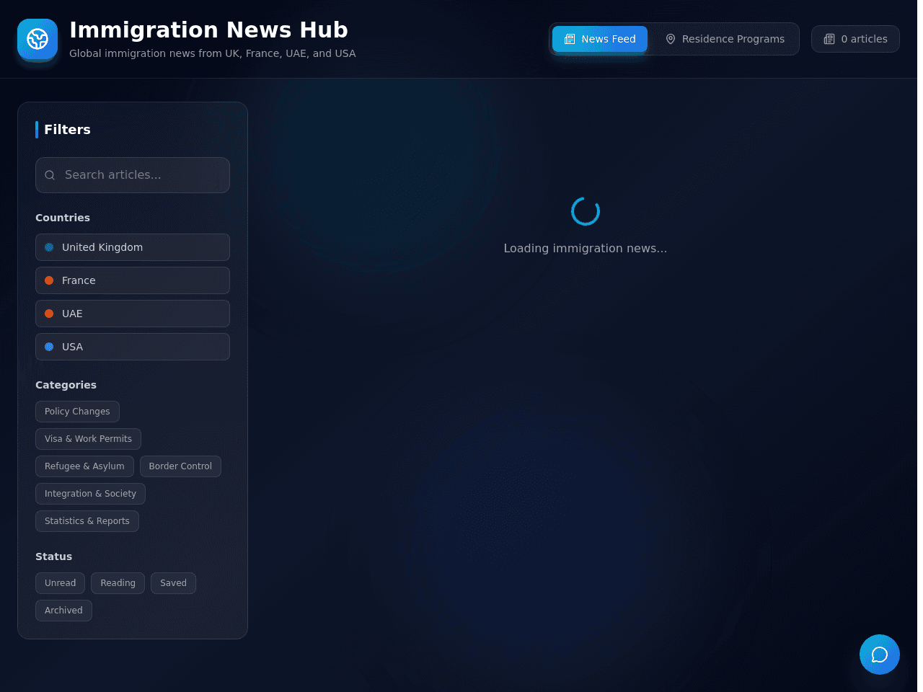Click the Immigration News Hub title
The height and width of the screenshot is (692, 923).
point(208,30)
